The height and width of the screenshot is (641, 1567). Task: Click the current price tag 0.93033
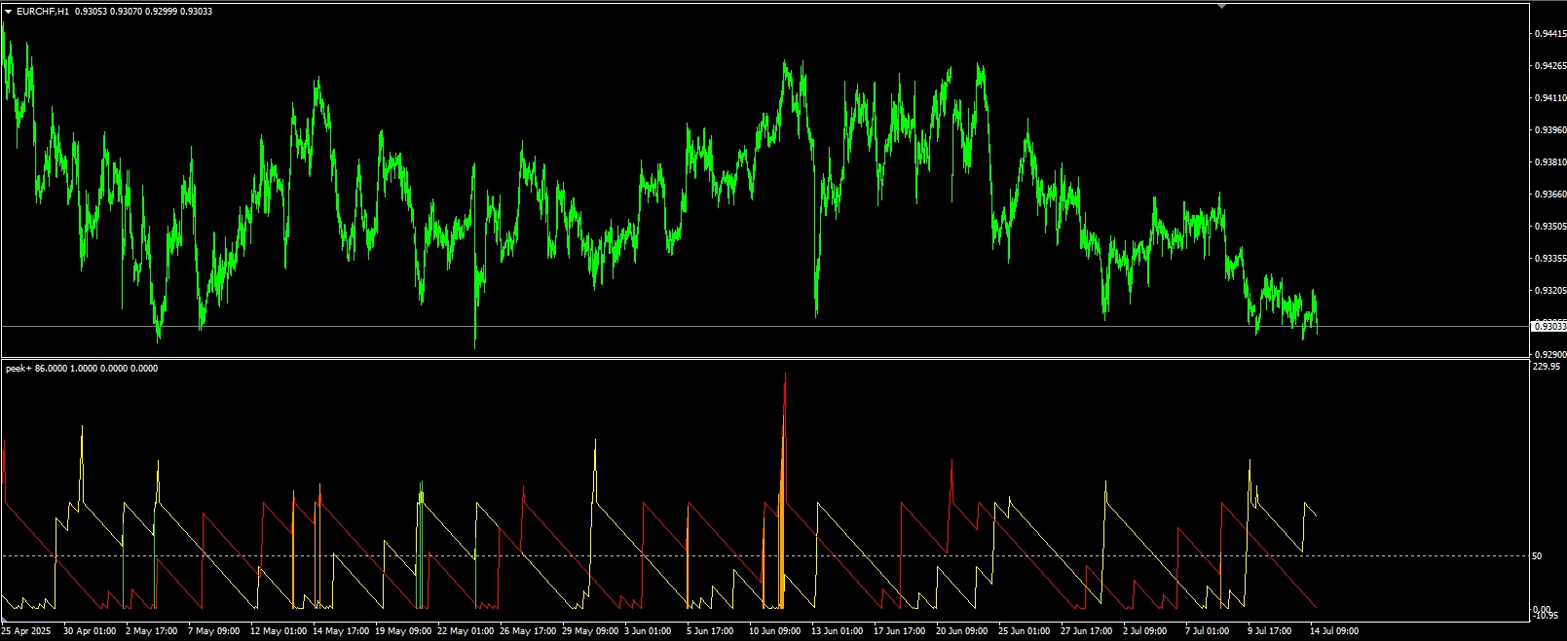tap(1548, 326)
